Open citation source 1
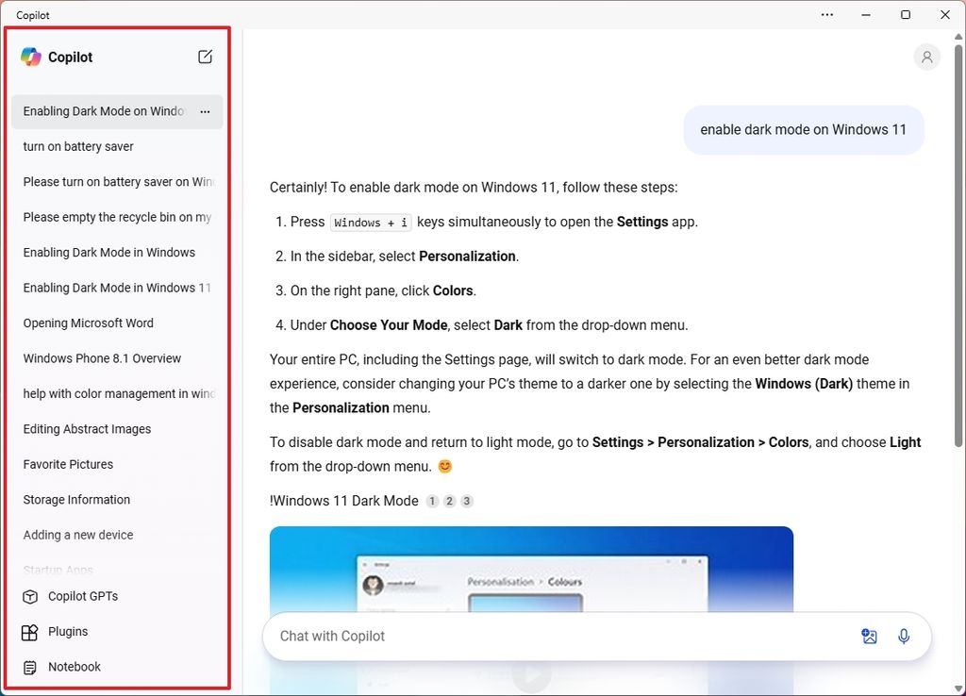Screen dimensions: 966x696 [x=433, y=501]
